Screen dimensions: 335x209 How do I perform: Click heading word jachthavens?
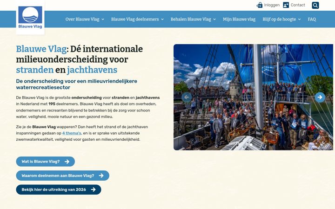pos(92,70)
